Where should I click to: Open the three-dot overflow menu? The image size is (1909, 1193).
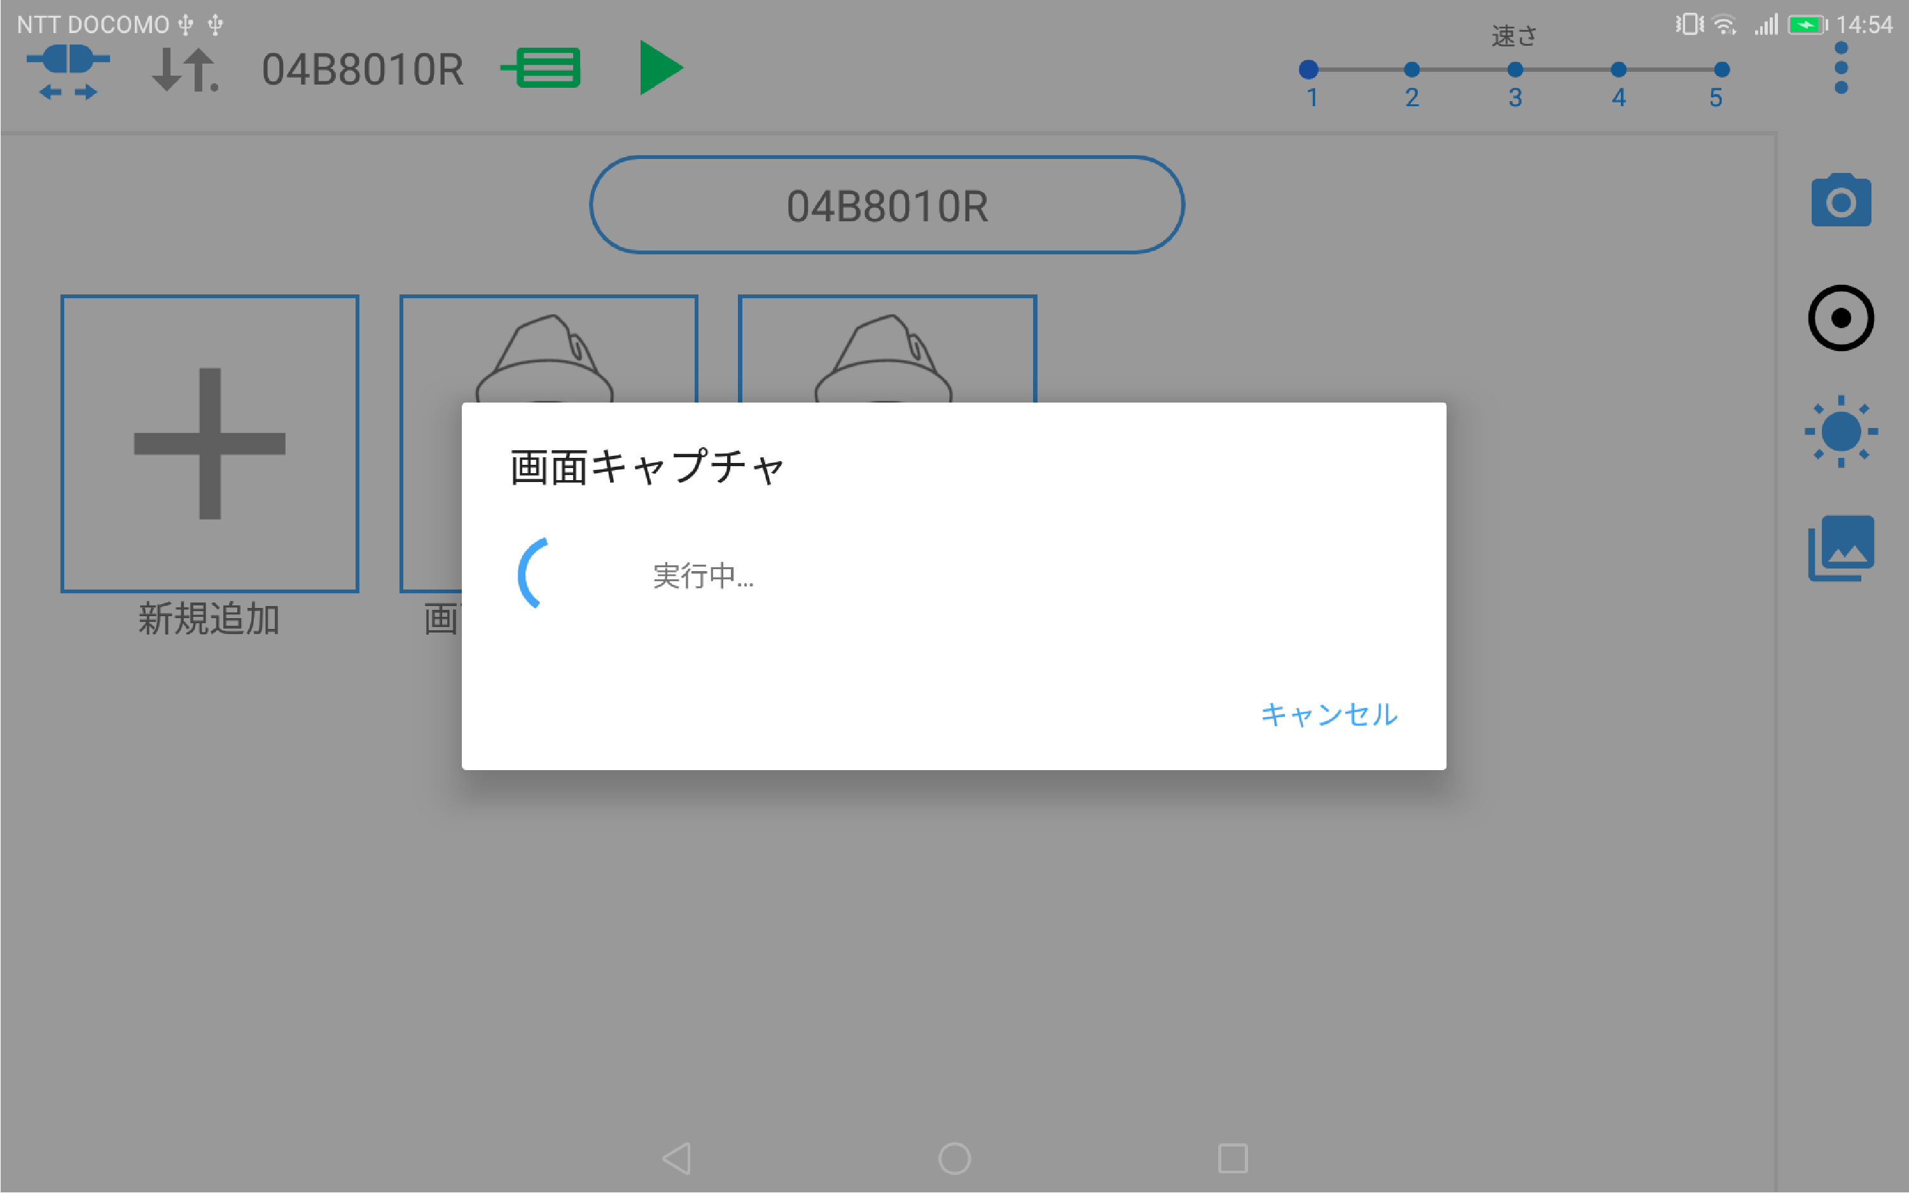click(1840, 68)
